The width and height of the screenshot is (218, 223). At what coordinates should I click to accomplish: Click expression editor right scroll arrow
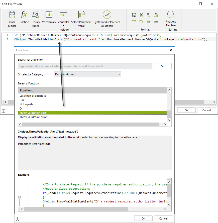tap(214, 102)
